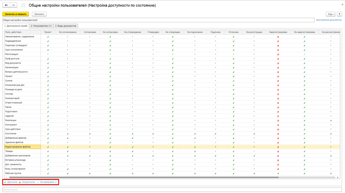Switch to the '2. Пользователи (1)' tab
The width and height of the screenshot is (345, 193).
point(41,26)
